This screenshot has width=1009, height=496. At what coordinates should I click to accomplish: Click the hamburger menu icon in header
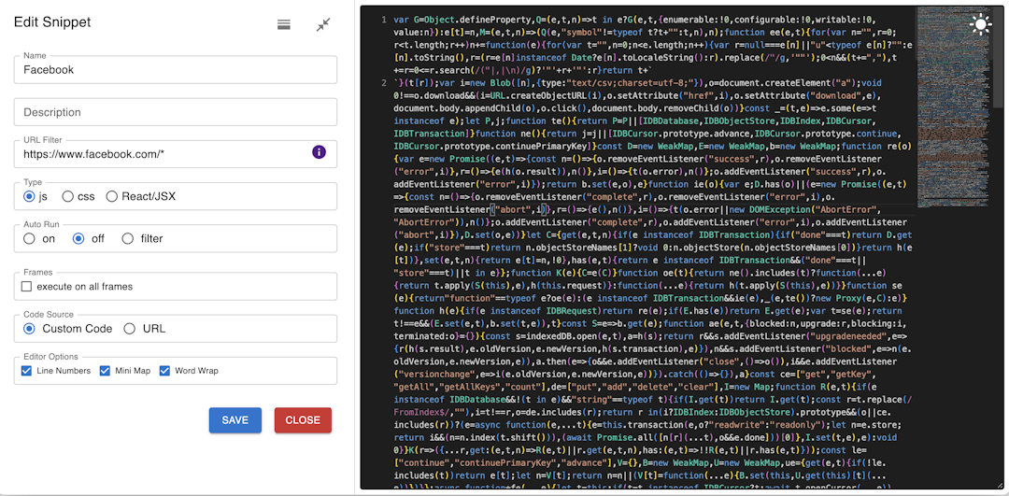point(284,24)
